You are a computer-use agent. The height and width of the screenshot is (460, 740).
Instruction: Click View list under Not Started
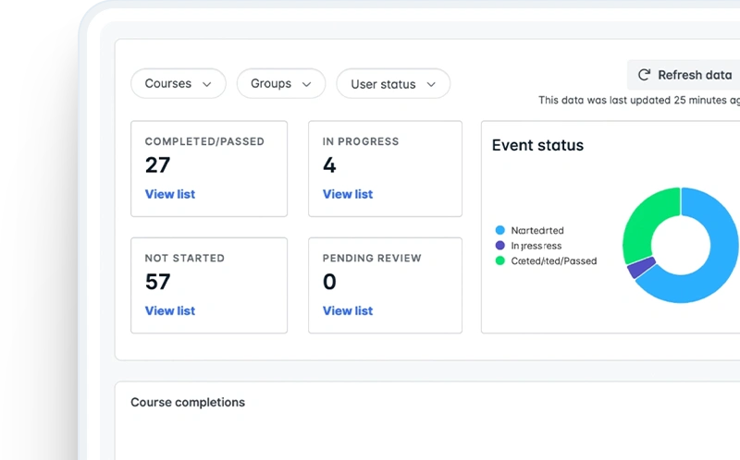(170, 310)
